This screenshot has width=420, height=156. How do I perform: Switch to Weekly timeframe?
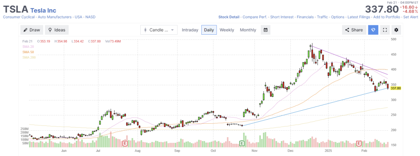point(226,30)
